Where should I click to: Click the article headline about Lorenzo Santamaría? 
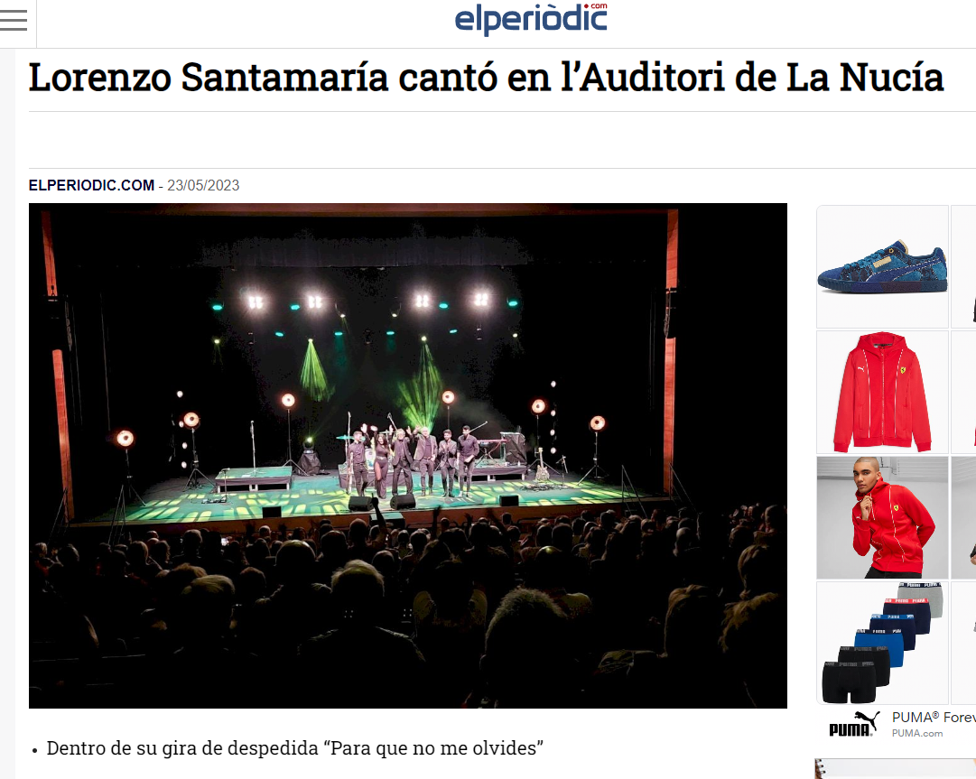pyautogui.click(x=486, y=78)
